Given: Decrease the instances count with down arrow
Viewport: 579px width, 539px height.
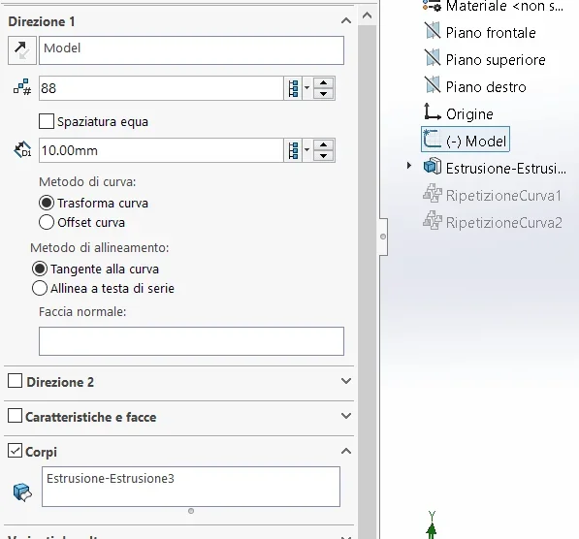Looking at the screenshot, I should 324,94.
